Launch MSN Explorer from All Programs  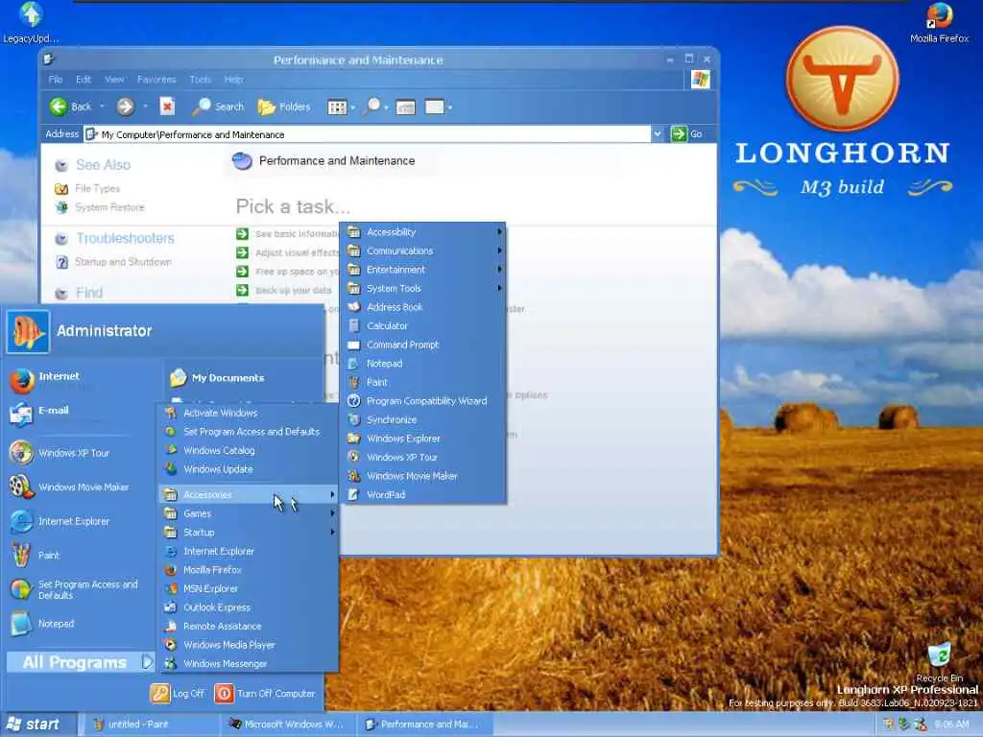pyautogui.click(x=249, y=589)
